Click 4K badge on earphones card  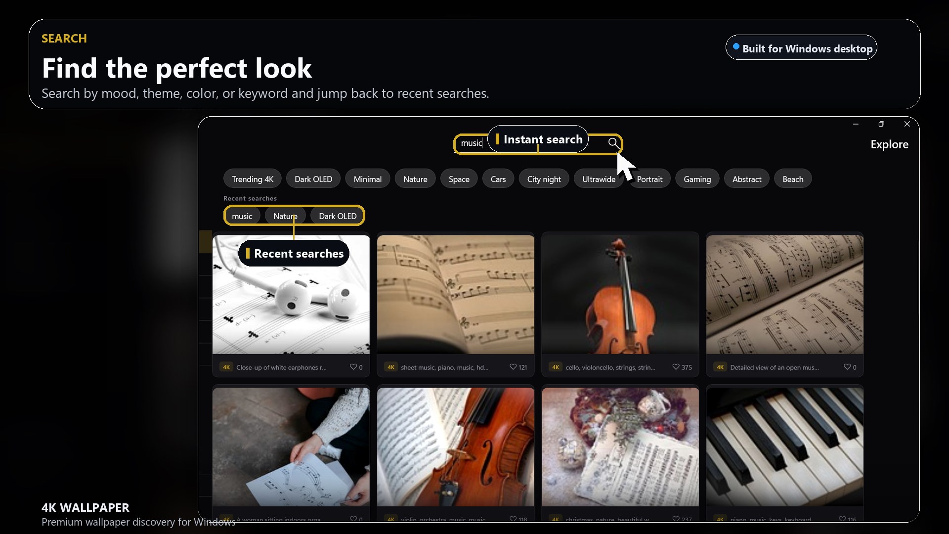[226, 367]
